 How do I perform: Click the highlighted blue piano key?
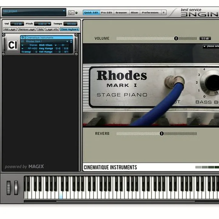tap(61, 195)
